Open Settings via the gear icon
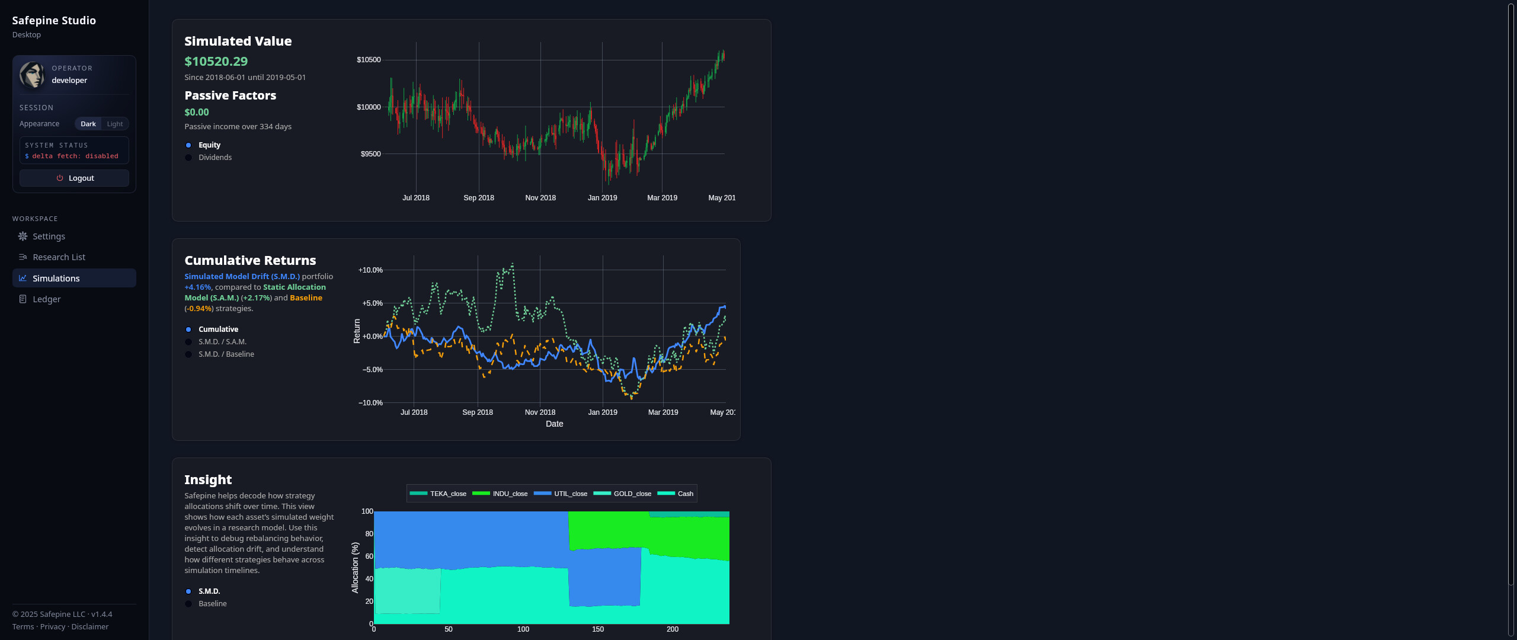This screenshot has height=640, width=1517. click(23, 236)
